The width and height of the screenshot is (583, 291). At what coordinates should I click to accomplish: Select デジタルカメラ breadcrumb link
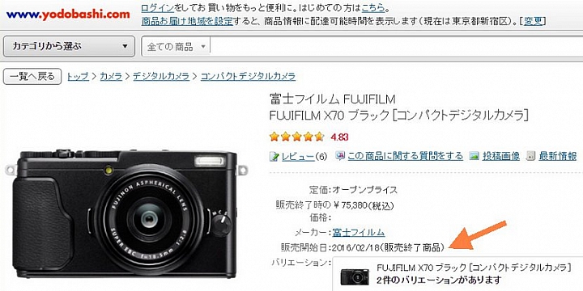pos(161,77)
